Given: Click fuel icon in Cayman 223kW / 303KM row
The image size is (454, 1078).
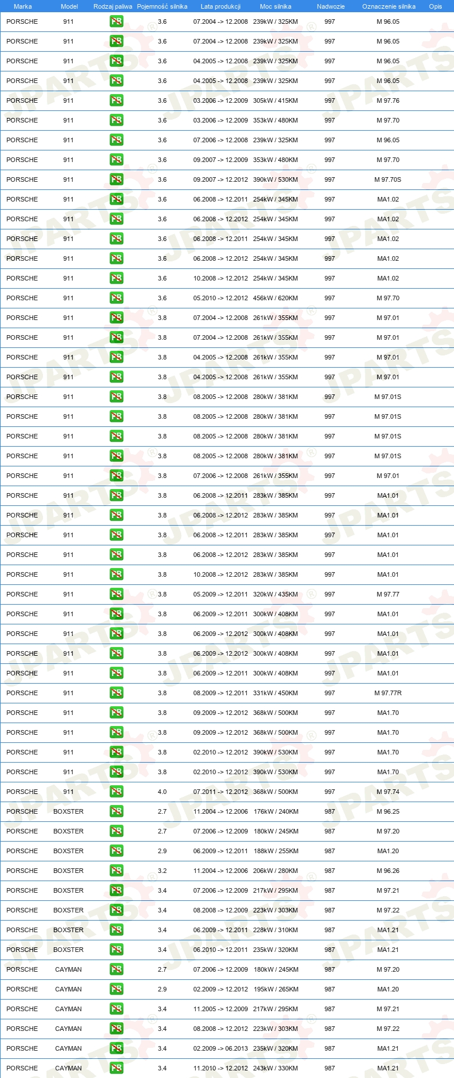Looking at the screenshot, I should tap(116, 1029).
